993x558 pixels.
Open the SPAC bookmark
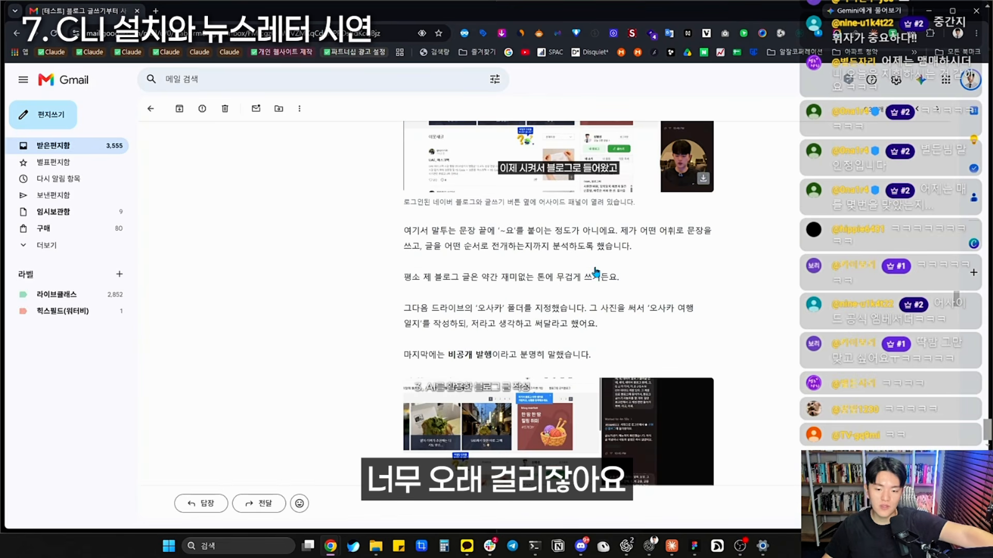(550, 52)
